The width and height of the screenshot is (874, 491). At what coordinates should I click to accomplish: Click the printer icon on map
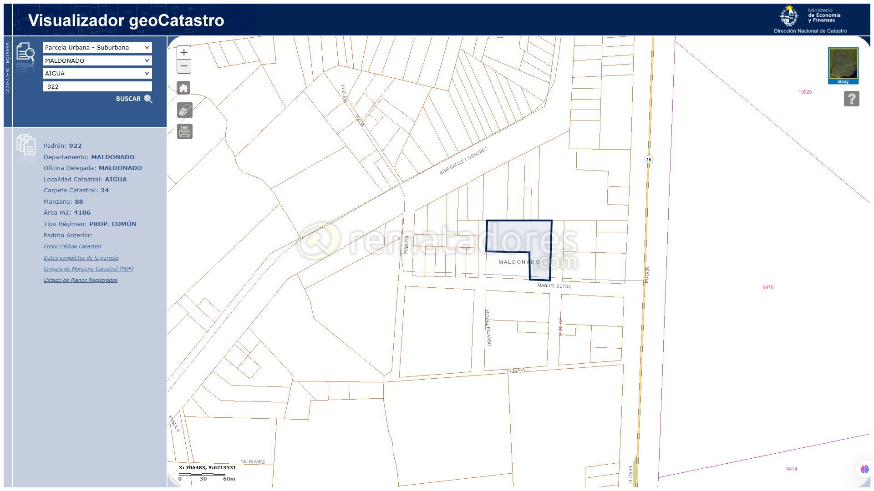pyautogui.click(x=184, y=132)
